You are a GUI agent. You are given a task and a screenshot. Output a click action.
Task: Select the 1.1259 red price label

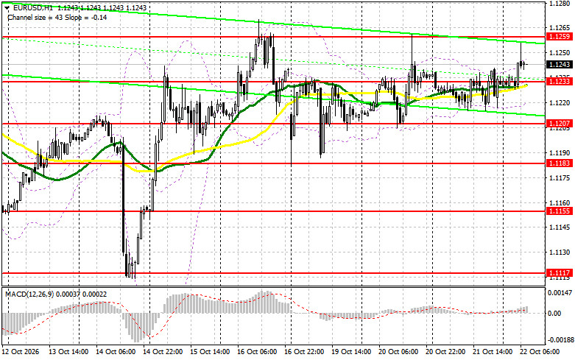pos(560,37)
